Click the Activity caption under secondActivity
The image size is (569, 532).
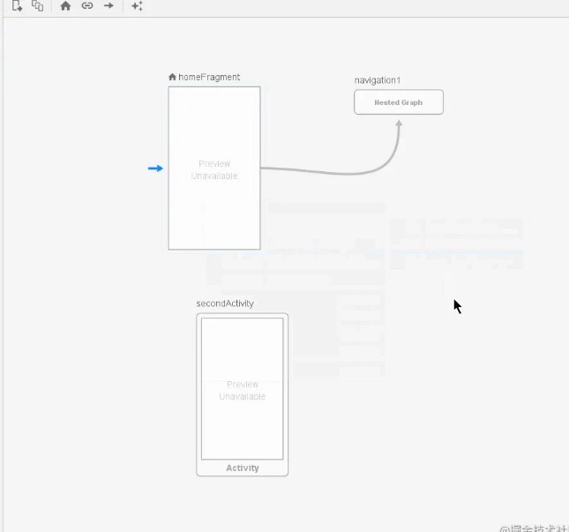pos(242,468)
